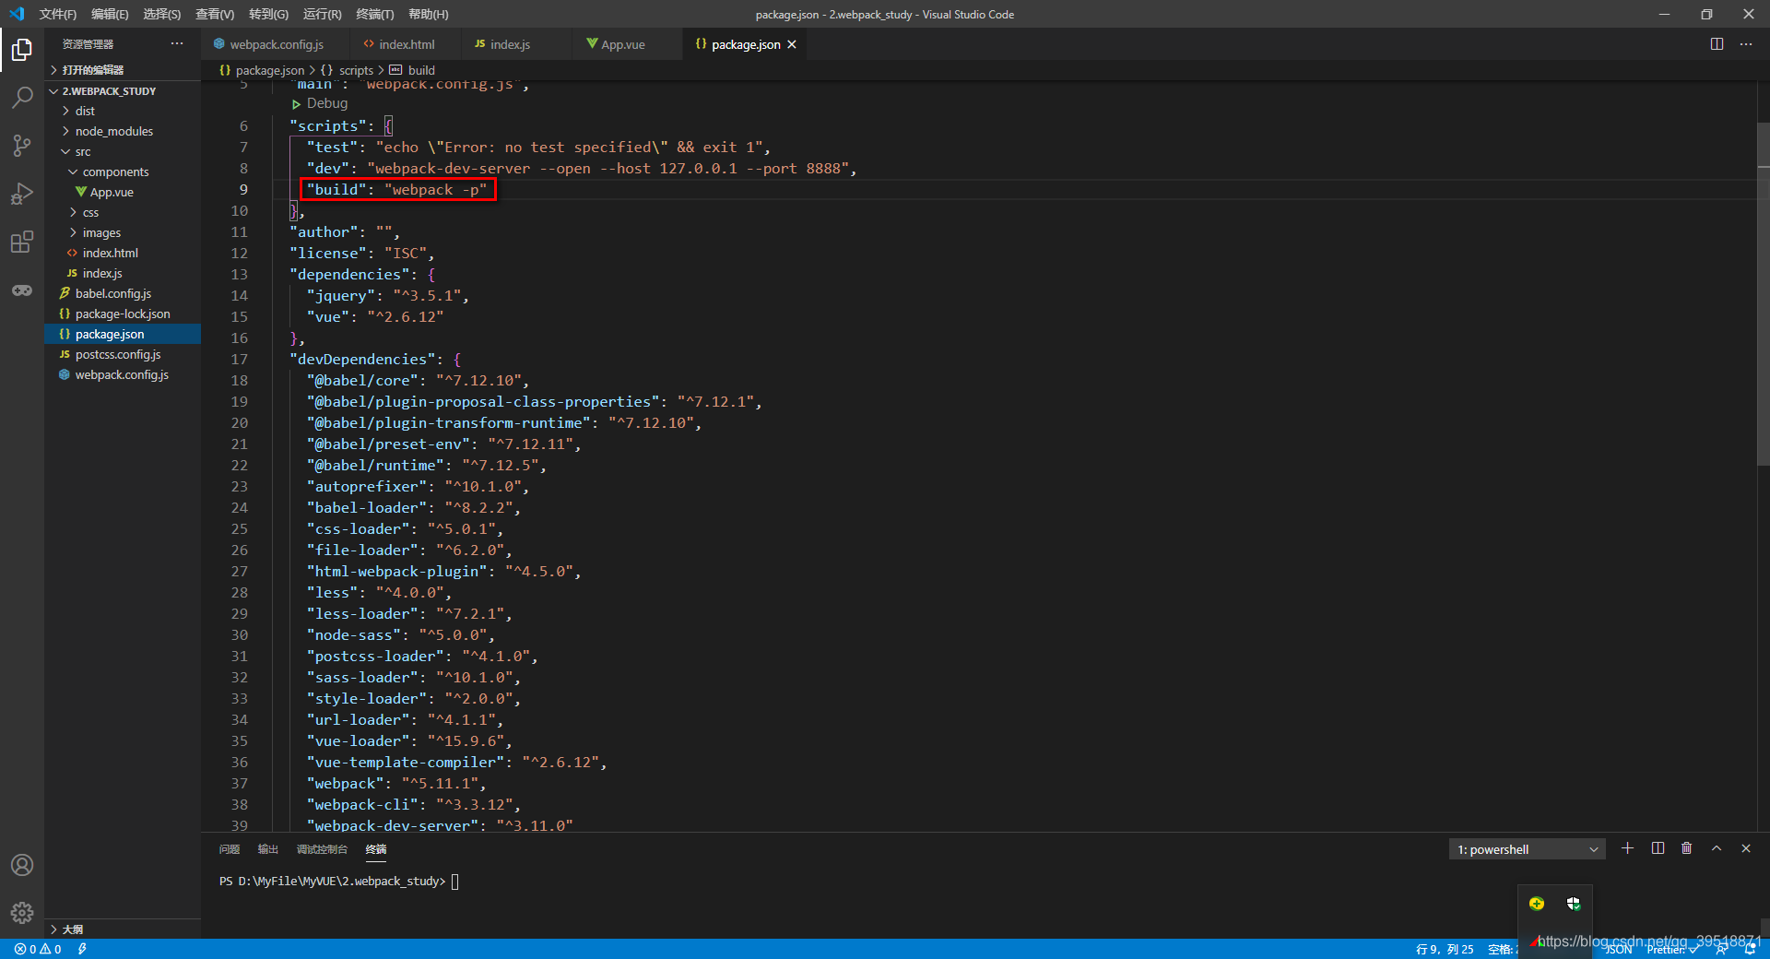The height and width of the screenshot is (959, 1770).
Task: Open the 终端(T) menu
Action: (x=374, y=14)
